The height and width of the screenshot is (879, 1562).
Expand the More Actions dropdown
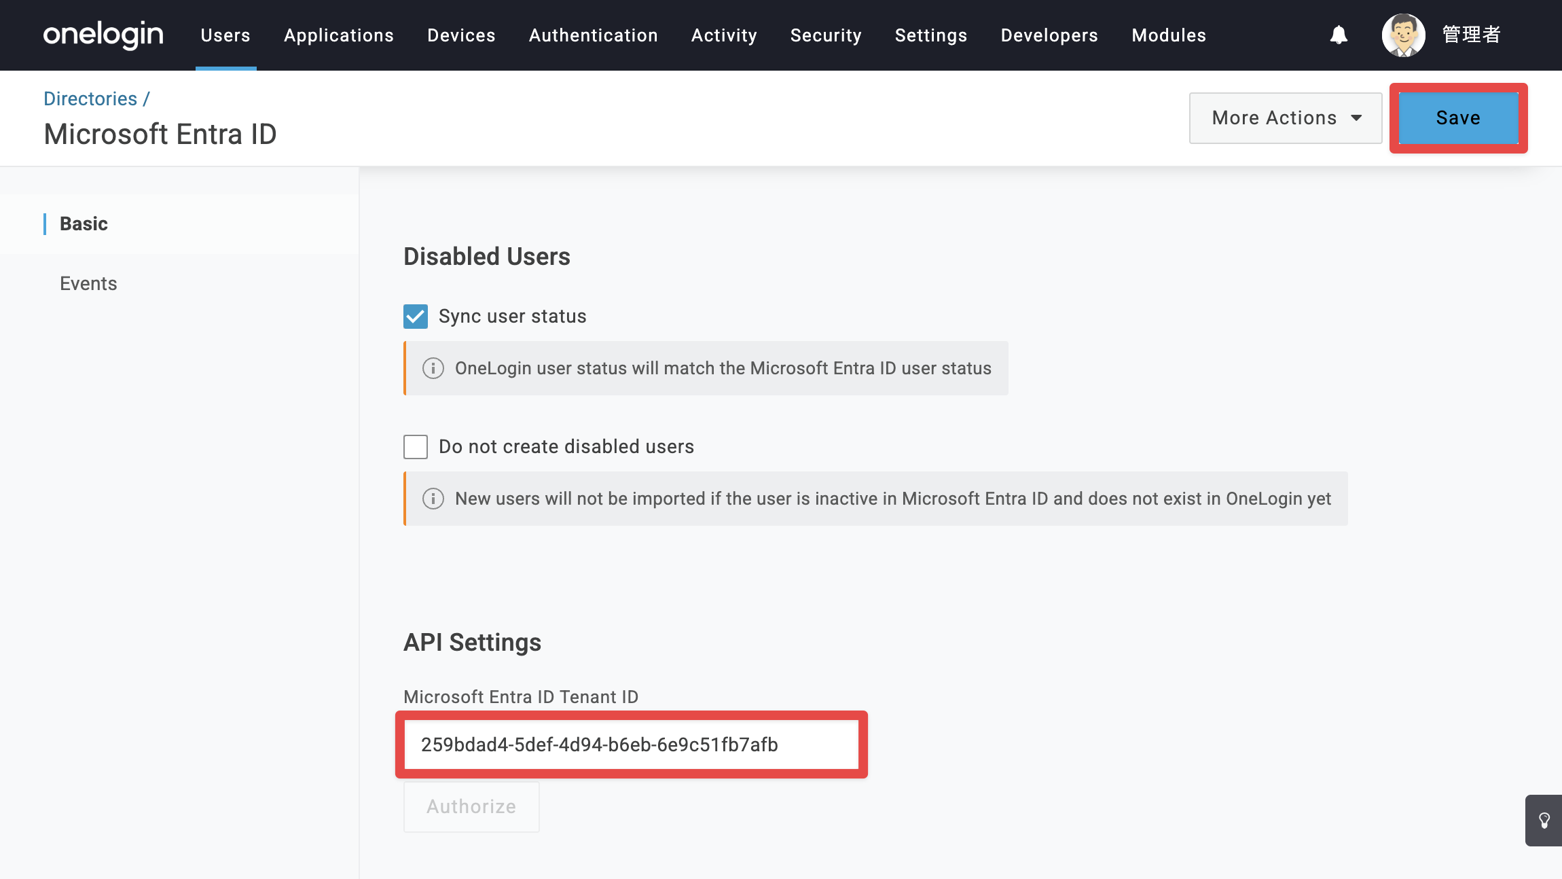1286,118
